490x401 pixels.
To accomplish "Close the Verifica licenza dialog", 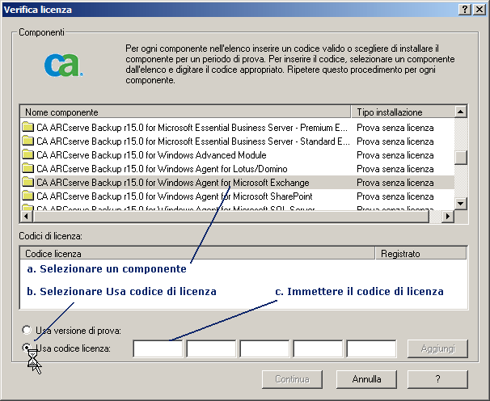I will pos(479,10).
